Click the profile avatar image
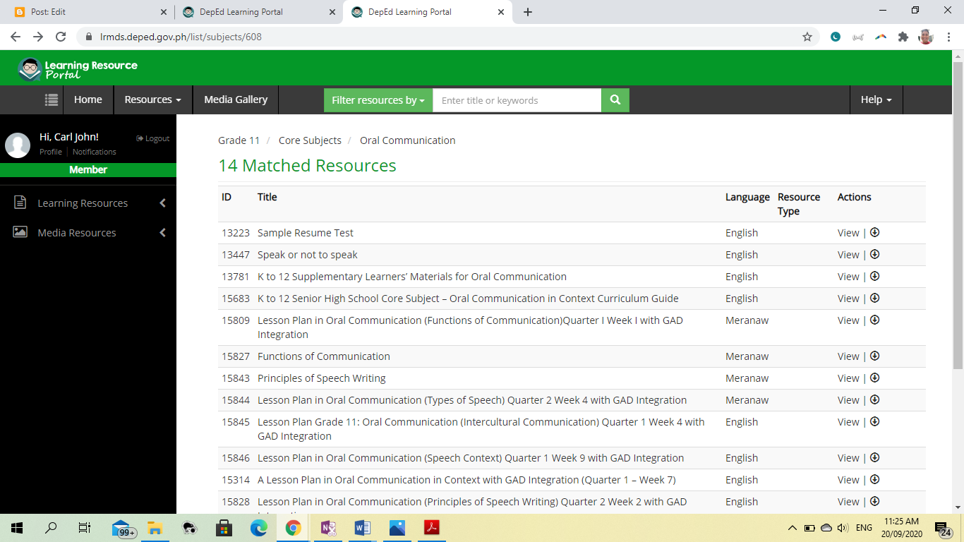Image resolution: width=964 pixels, height=542 pixels. (18, 145)
